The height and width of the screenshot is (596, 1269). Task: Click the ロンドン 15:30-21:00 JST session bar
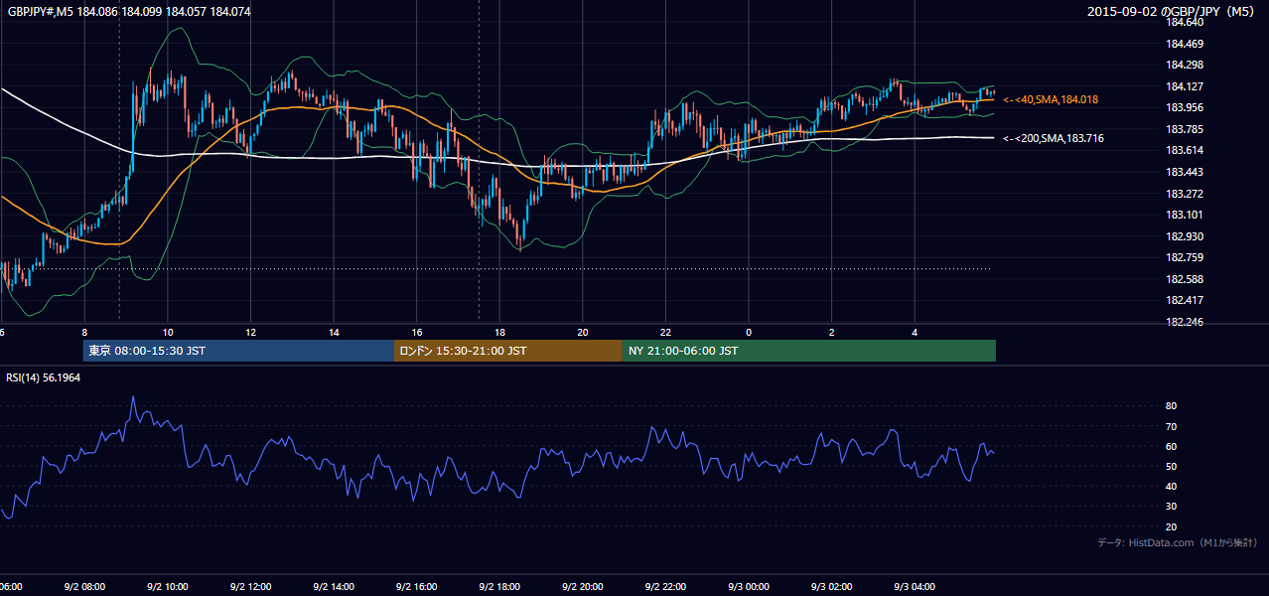pyautogui.click(x=508, y=351)
